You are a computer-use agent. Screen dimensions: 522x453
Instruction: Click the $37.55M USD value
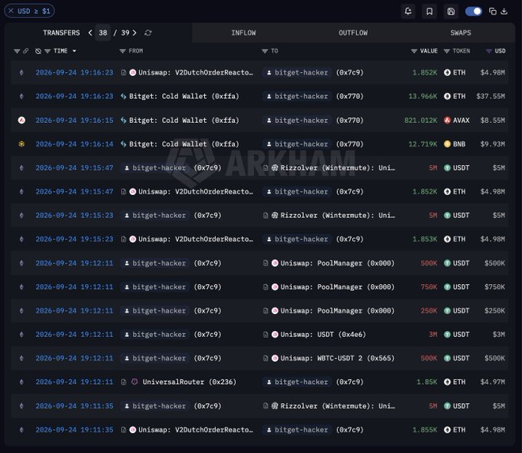click(491, 96)
